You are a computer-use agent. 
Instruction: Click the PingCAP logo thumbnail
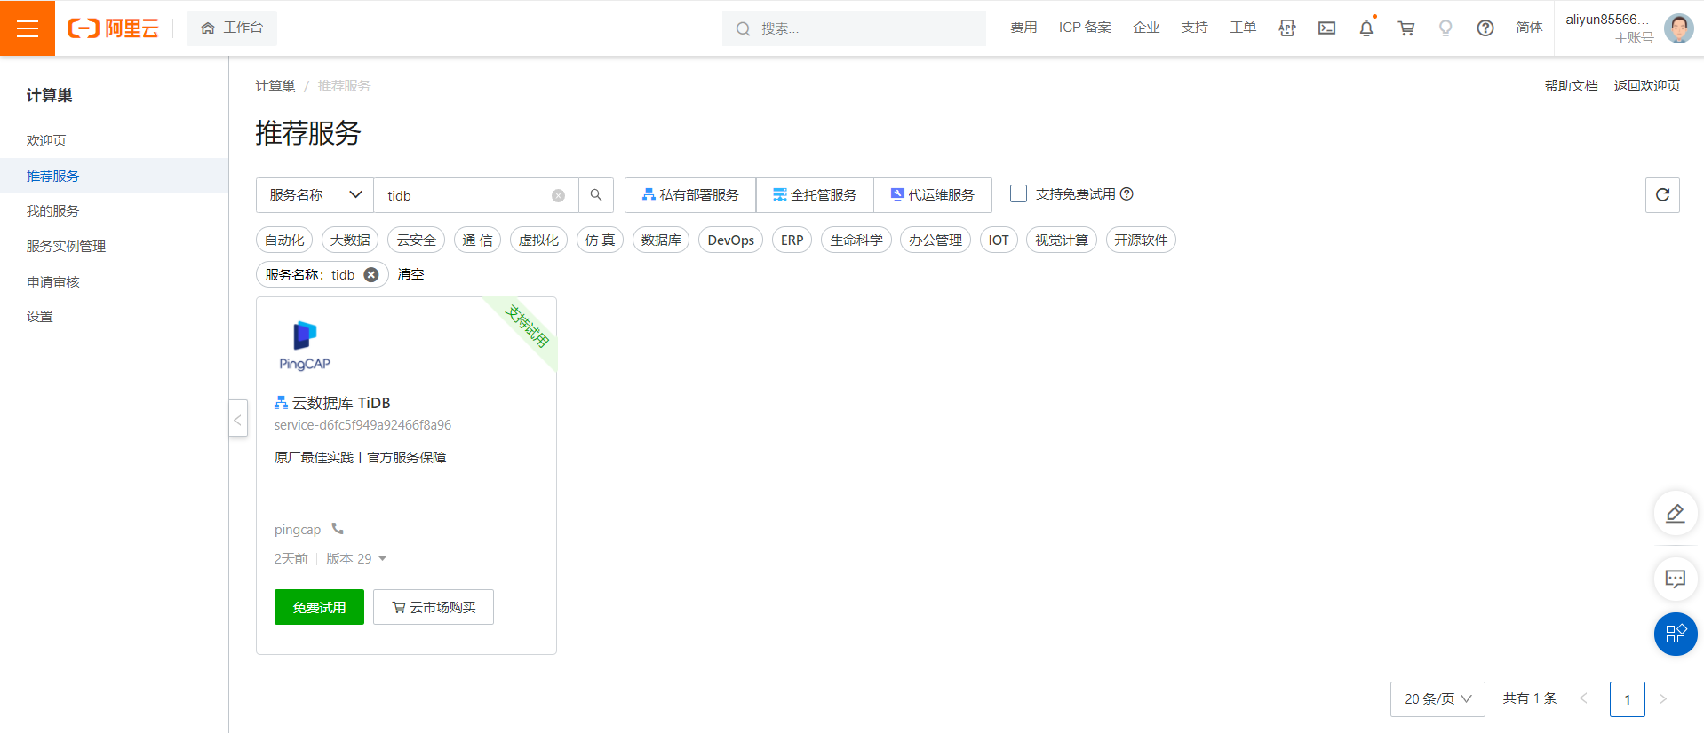pyautogui.click(x=305, y=346)
